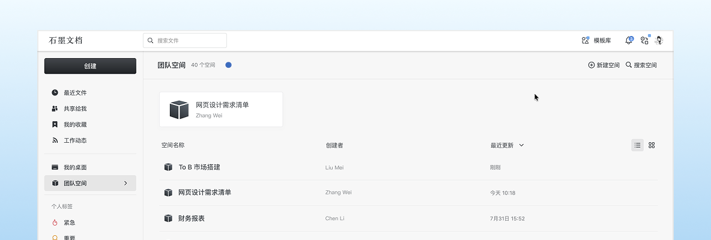The image size is (711, 240).
Task: Click the 石墨文档 logo
Action: tap(65, 40)
